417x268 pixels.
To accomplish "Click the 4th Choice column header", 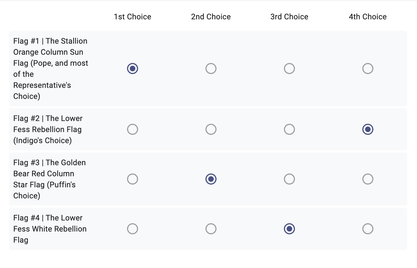I will pyautogui.click(x=368, y=17).
